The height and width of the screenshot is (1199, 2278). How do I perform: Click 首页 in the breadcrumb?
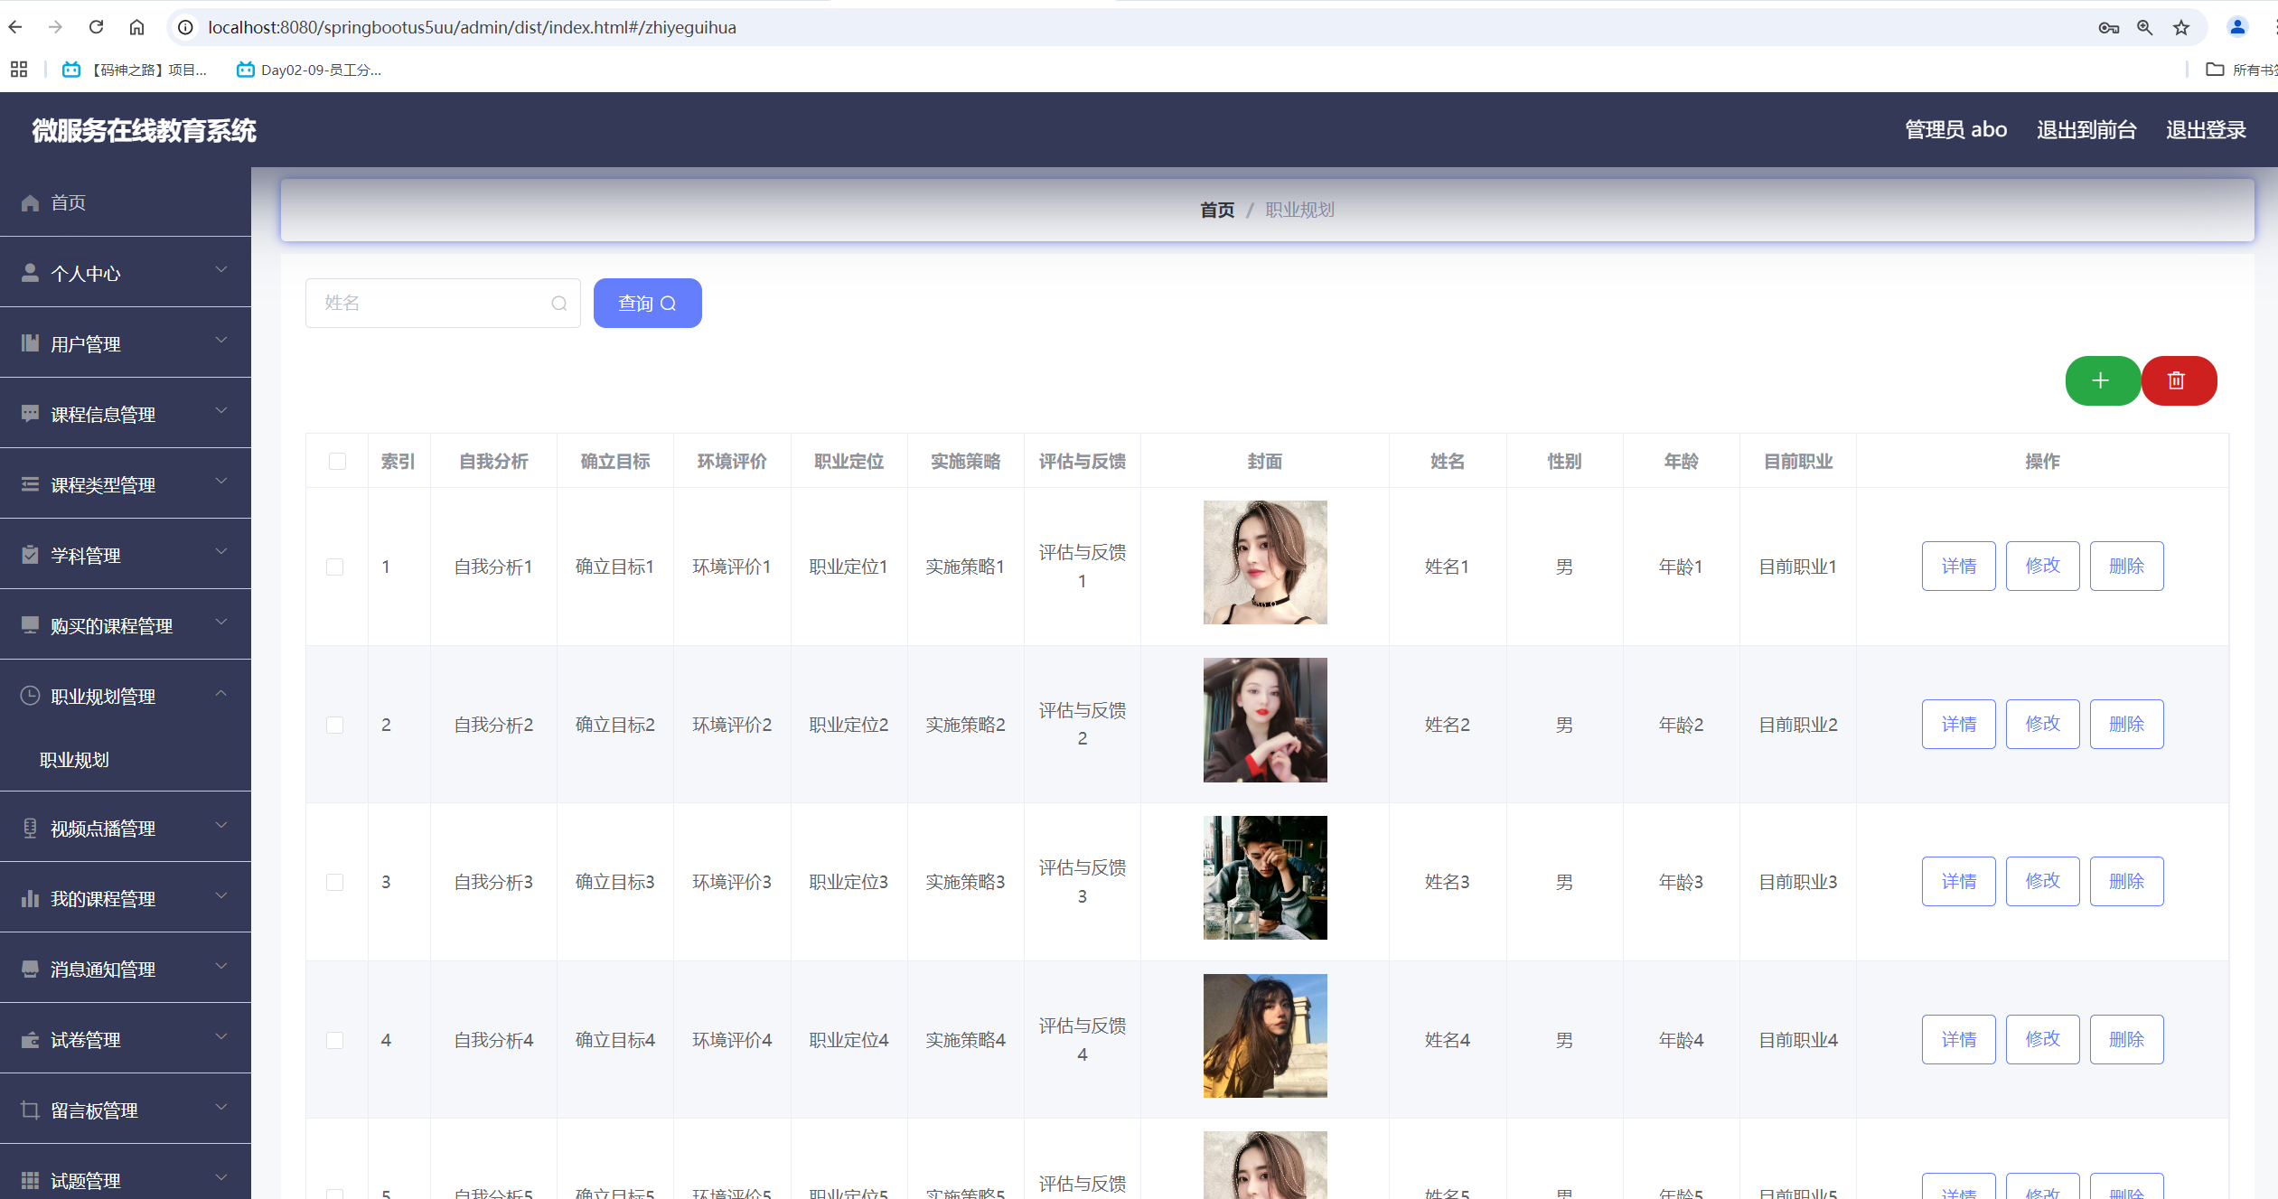coord(1217,210)
